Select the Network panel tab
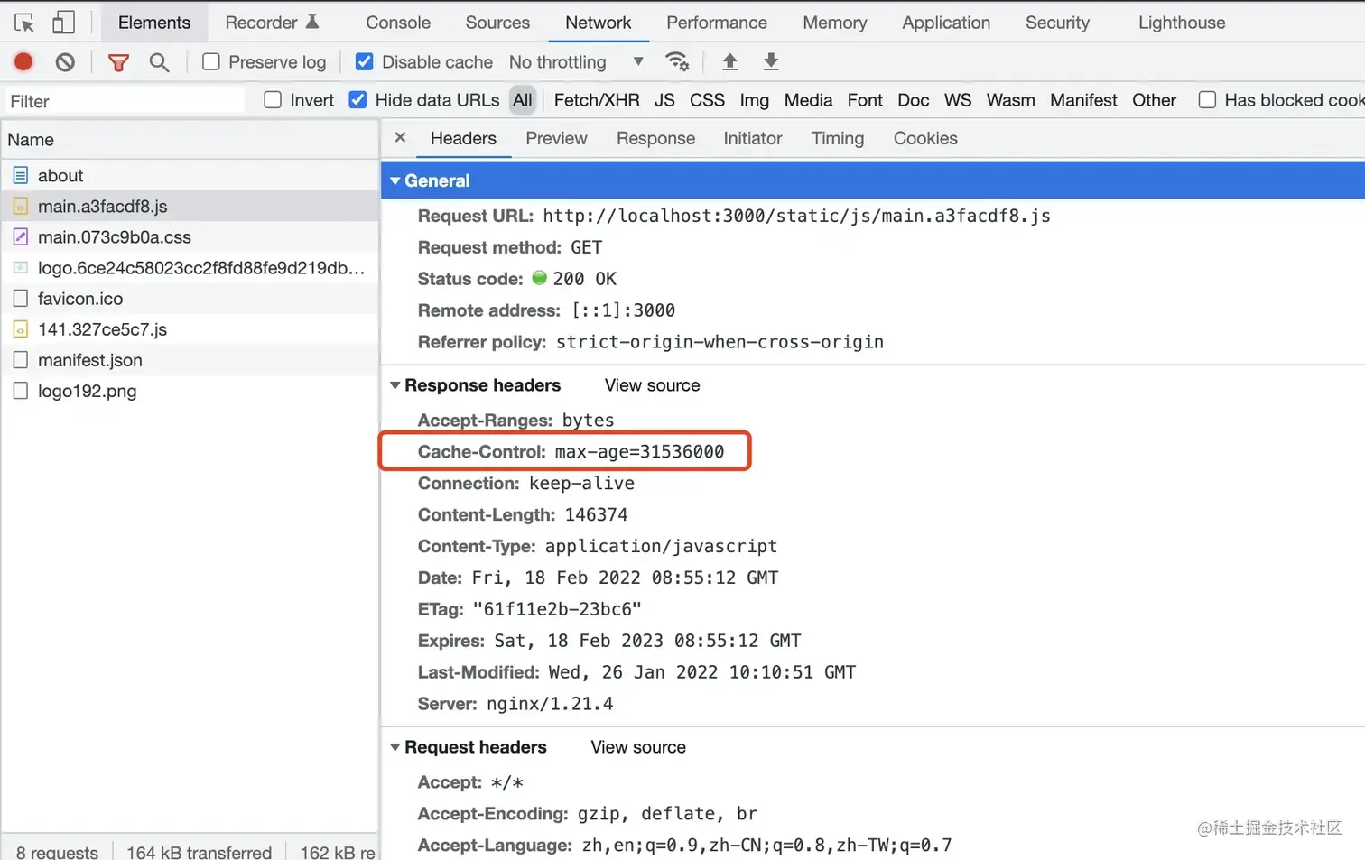 tap(599, 23)
